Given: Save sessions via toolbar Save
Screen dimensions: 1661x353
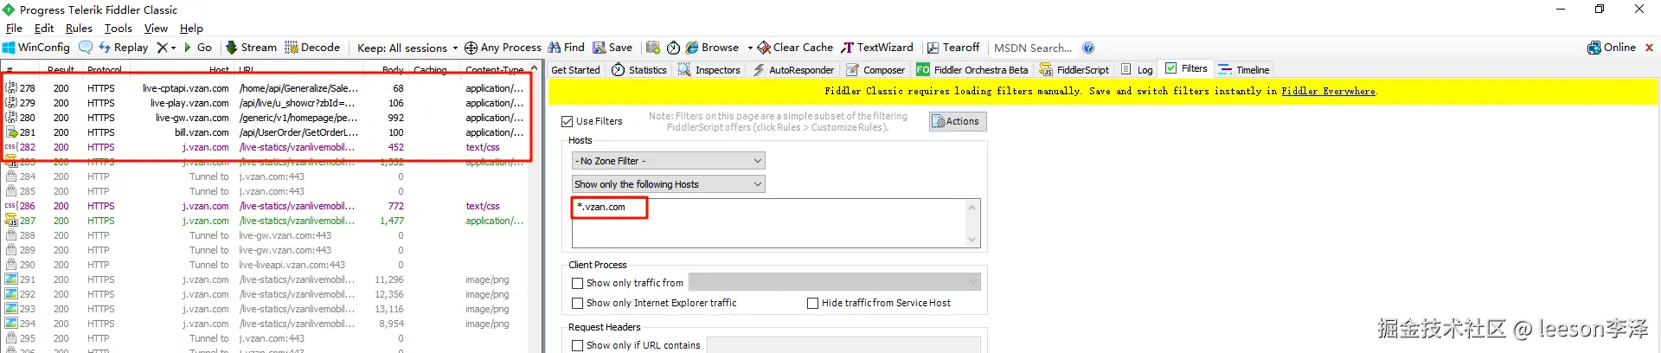Looking at the screenshot, I should pos(612,48).
